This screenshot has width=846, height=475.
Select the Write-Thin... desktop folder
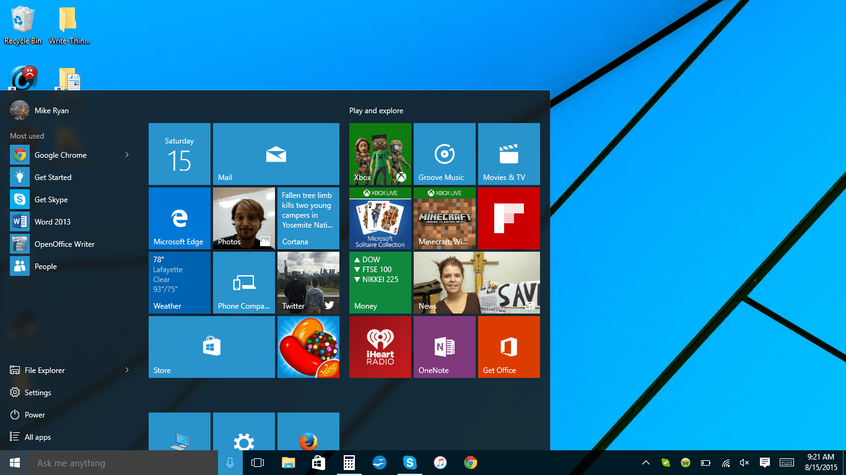click(x=69, y=25)
